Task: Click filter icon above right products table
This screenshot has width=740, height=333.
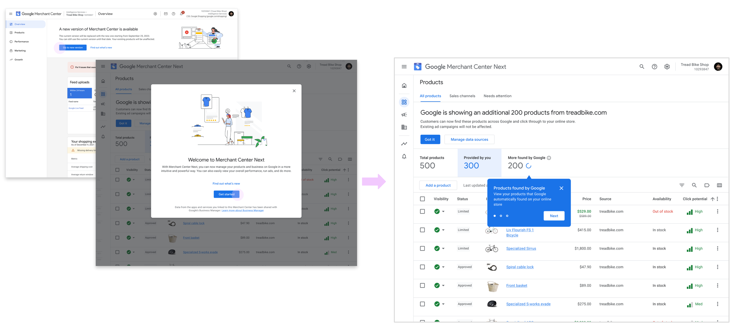Action: point(682,185)
